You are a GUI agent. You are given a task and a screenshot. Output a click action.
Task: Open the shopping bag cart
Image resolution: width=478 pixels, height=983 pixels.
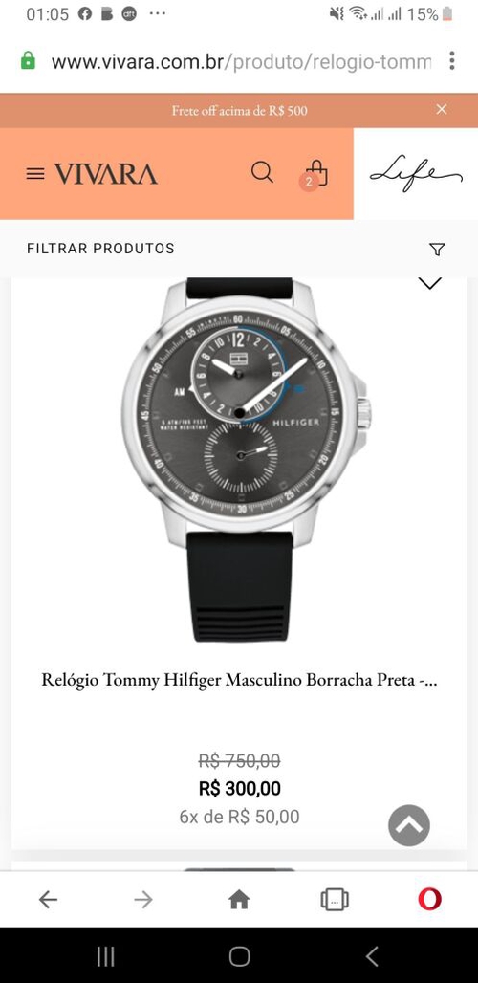point(316,174)
